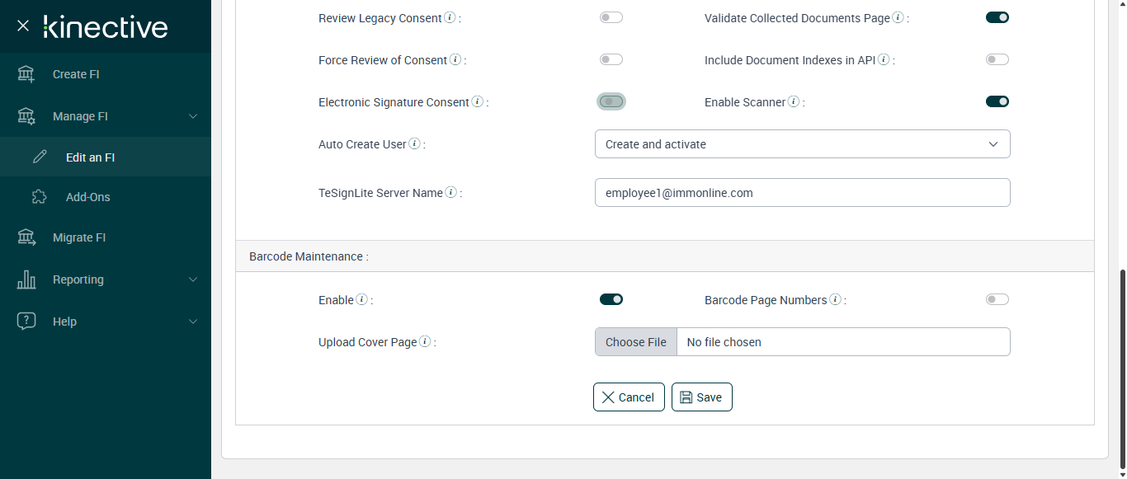
Task: Click the Create FI bank icon
Action: tap(26, 74)
